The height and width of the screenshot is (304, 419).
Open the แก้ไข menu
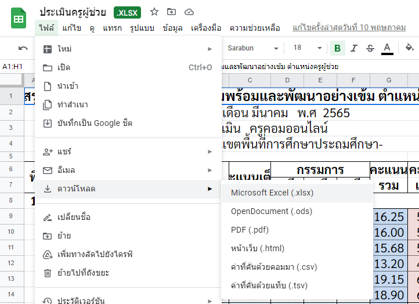[x=71, y=28]
